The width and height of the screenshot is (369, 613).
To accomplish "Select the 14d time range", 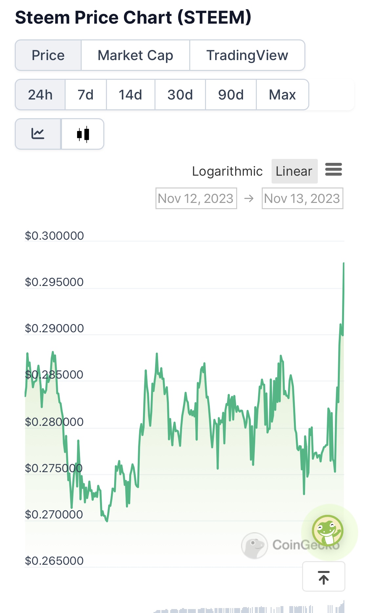I will (131, 95).
